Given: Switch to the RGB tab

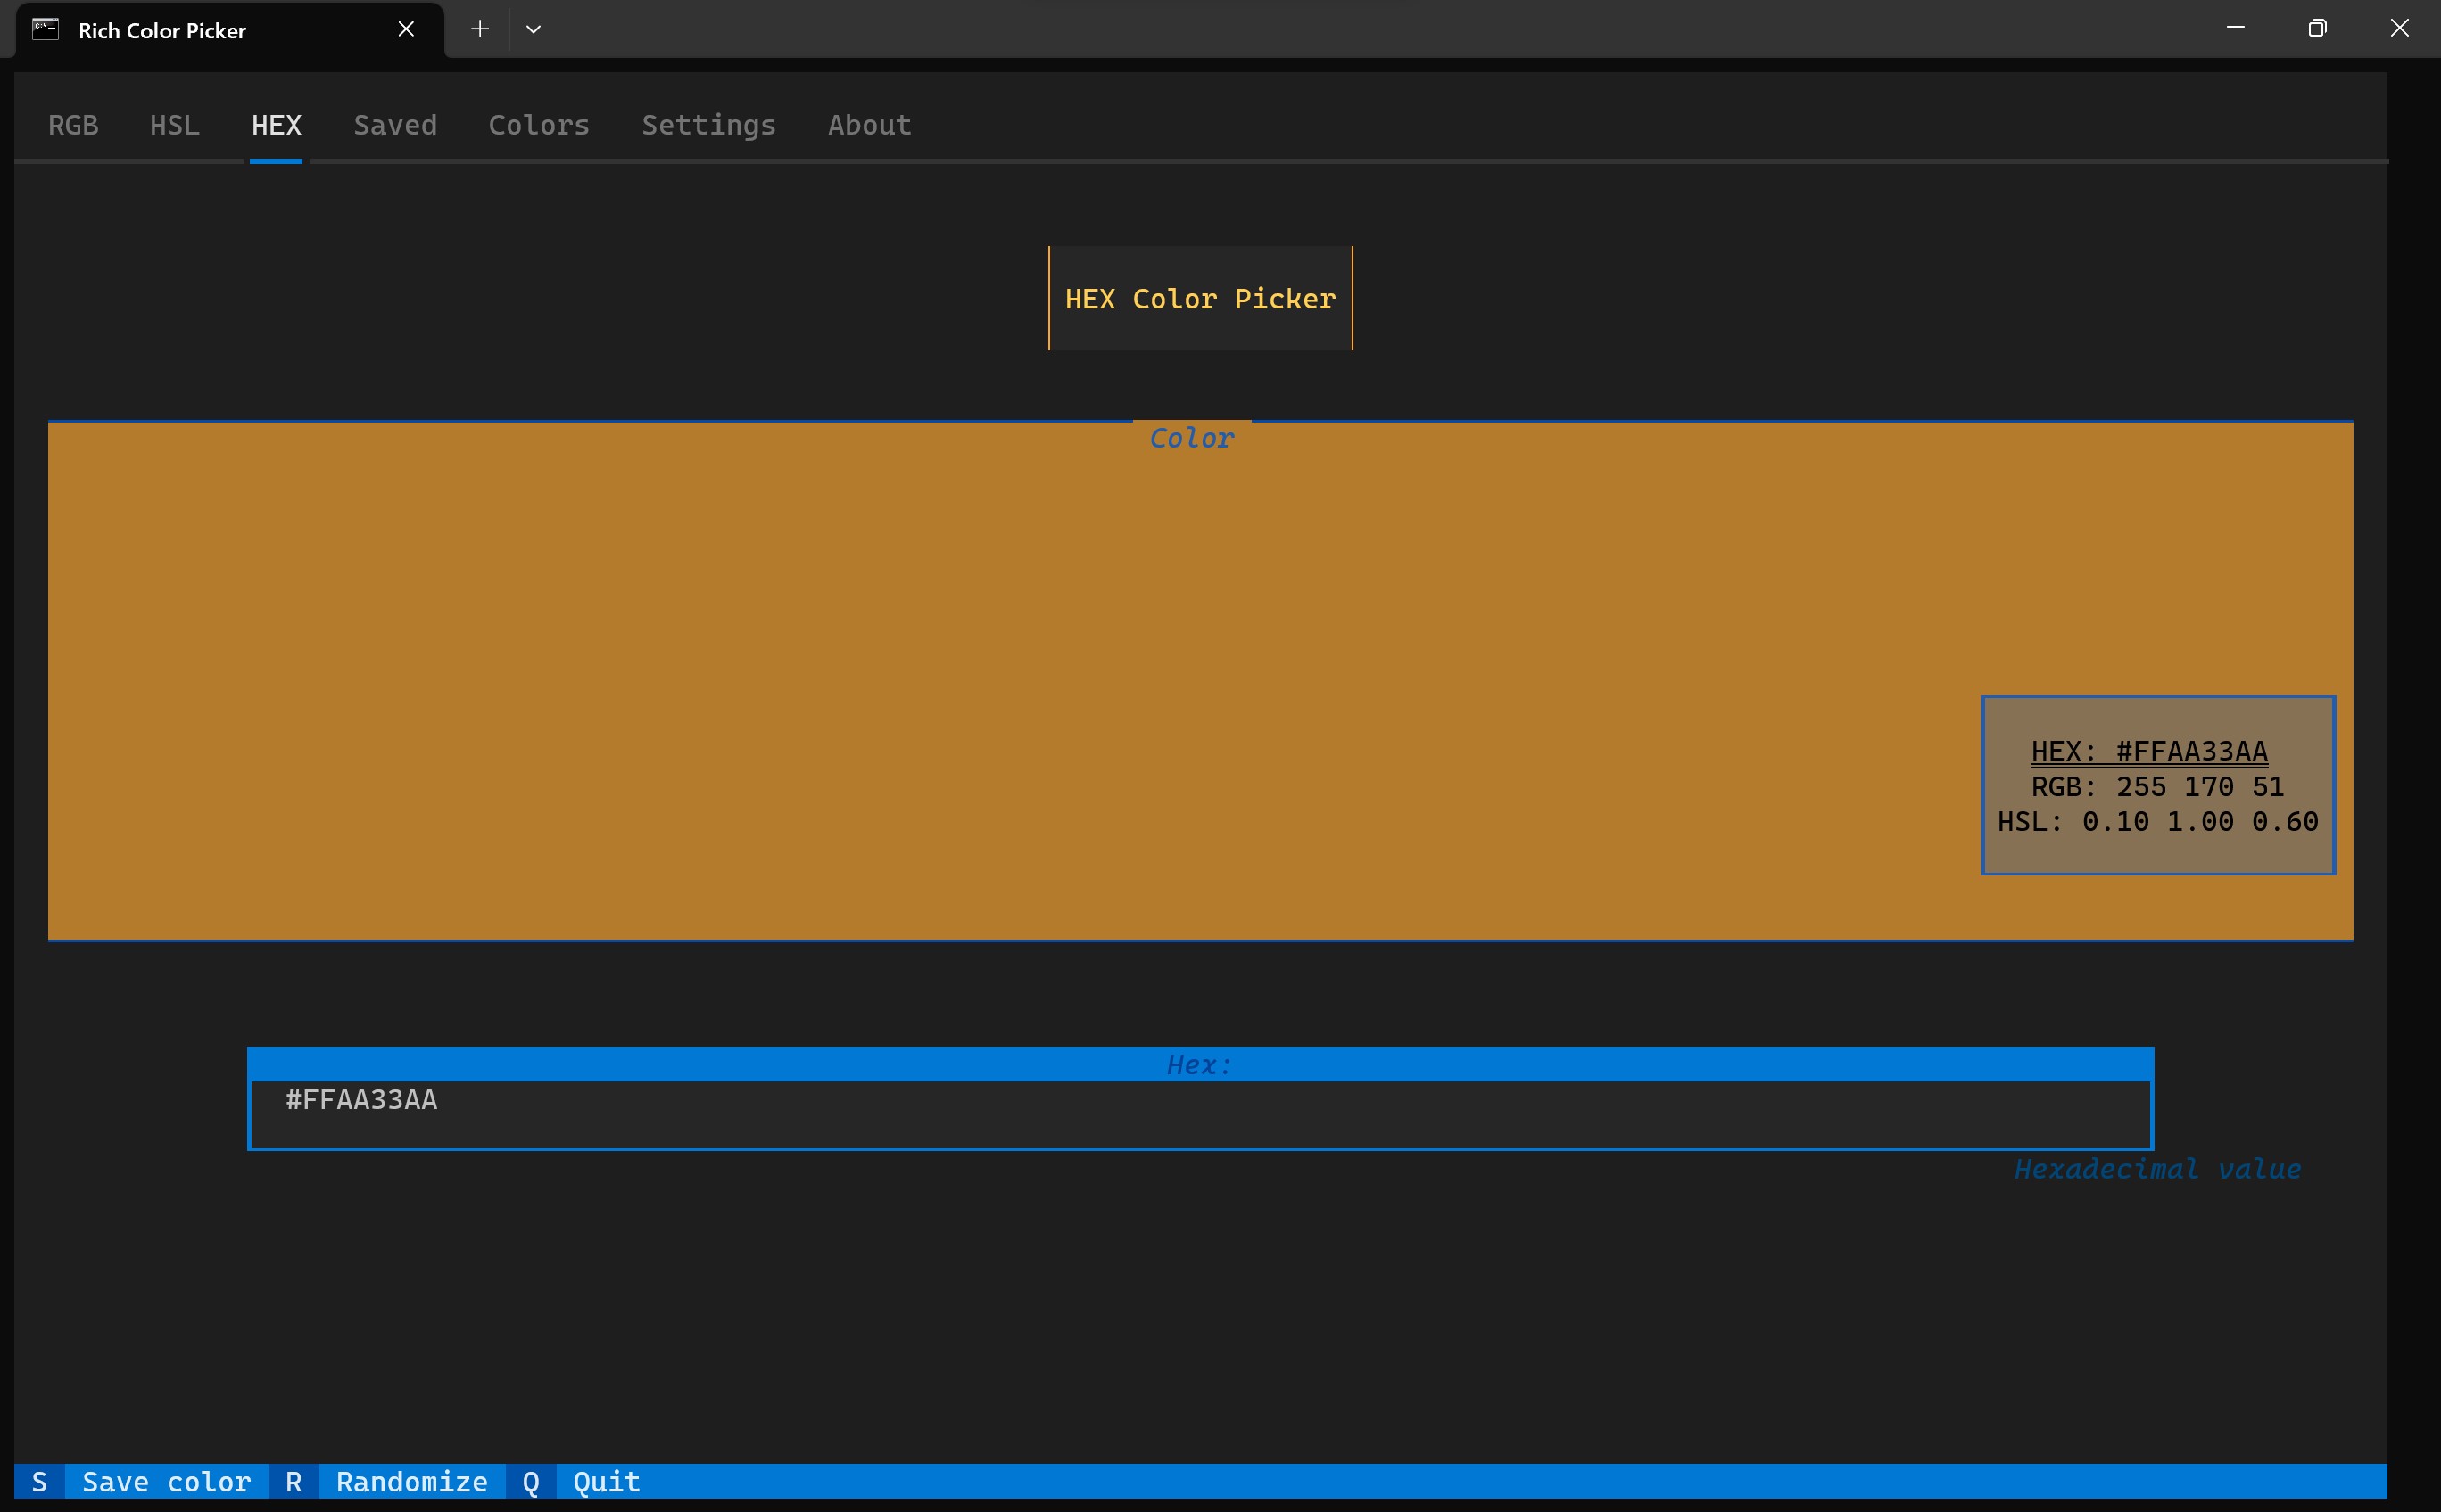Looking at the screenshot, I should click(73, 125).
